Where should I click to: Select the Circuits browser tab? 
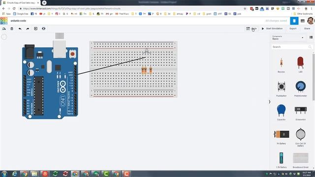click(20, 3)
